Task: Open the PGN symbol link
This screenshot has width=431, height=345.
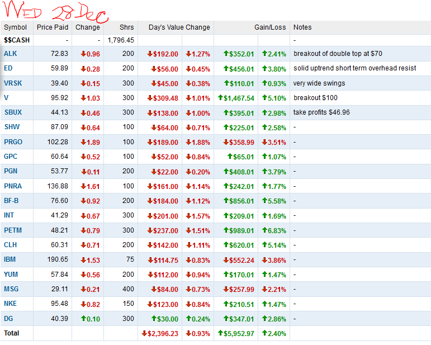Action: click(x=11, y=171)
